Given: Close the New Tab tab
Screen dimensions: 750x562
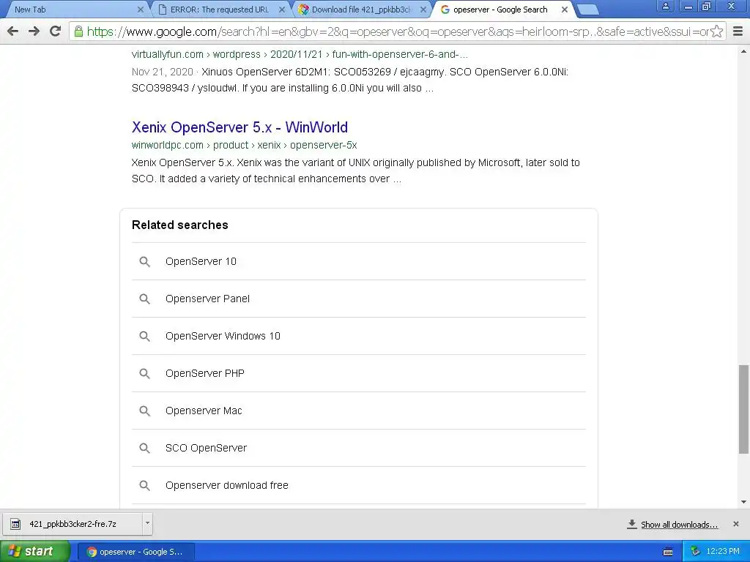Looking at the screenshot, I should pyautogui.click(x=140, y=10).
